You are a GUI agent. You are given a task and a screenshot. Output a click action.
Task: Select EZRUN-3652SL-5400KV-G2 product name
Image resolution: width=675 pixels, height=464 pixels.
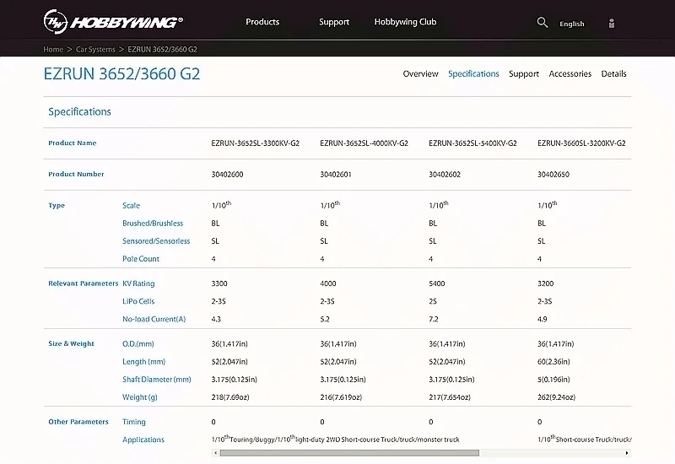[472, 143]
